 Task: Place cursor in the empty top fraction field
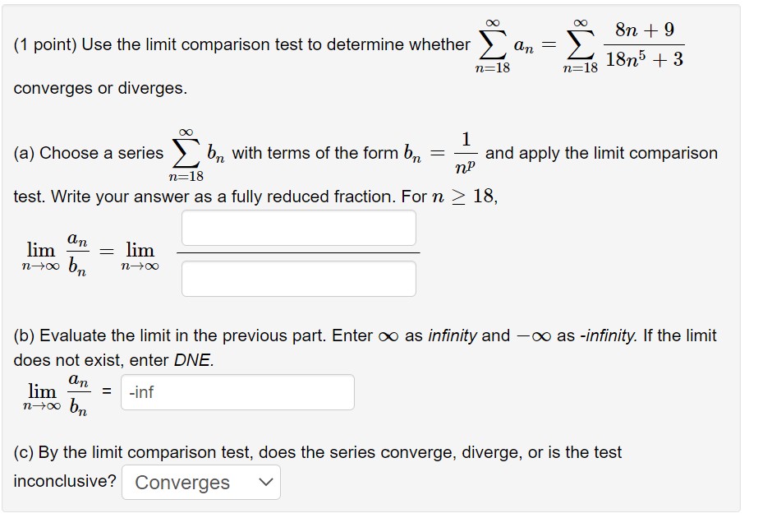pos(297,228)
